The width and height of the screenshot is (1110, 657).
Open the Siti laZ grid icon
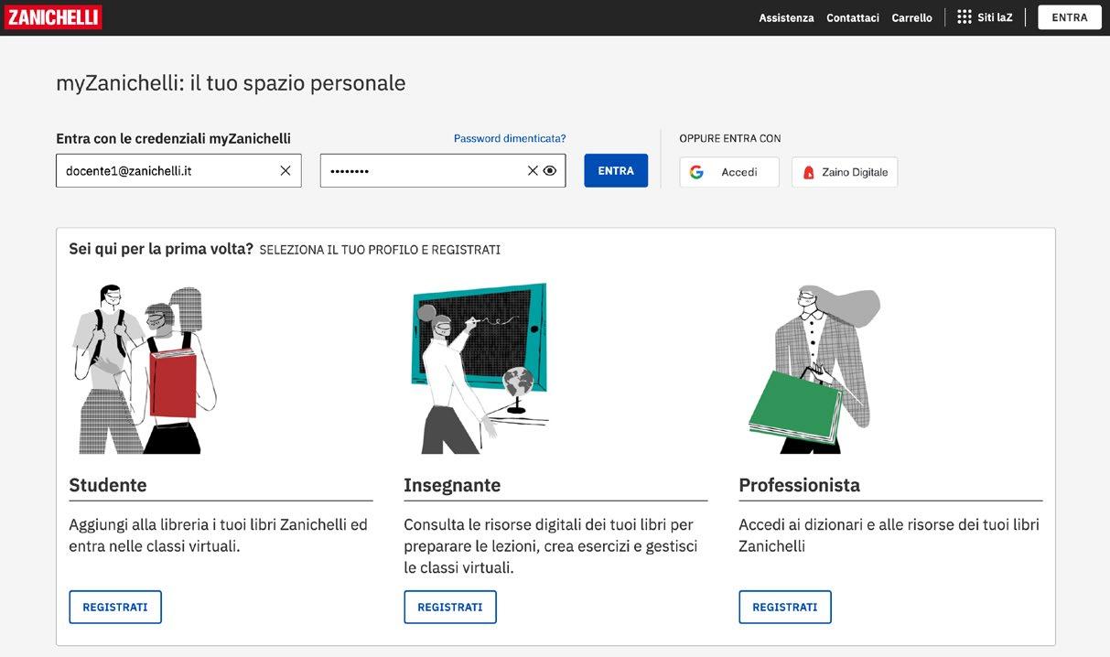click(x=964, y=17)
